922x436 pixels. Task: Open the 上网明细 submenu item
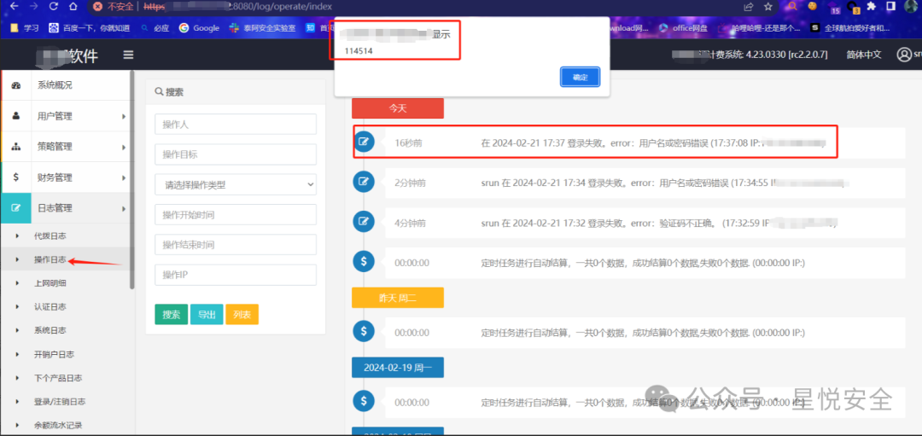50,283
